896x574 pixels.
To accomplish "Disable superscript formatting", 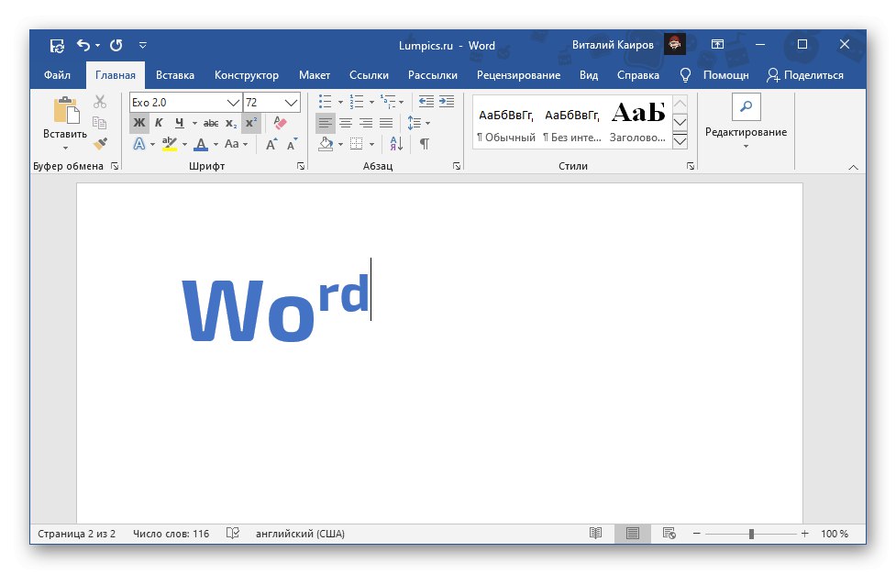I will (x=251, y=123).
